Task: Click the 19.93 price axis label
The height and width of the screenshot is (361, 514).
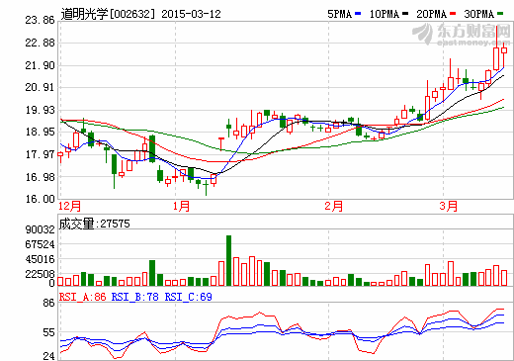Action: click(40, 110)
